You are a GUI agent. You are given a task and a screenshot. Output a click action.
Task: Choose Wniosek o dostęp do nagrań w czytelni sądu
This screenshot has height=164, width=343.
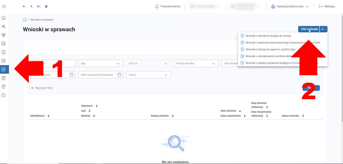282,50
